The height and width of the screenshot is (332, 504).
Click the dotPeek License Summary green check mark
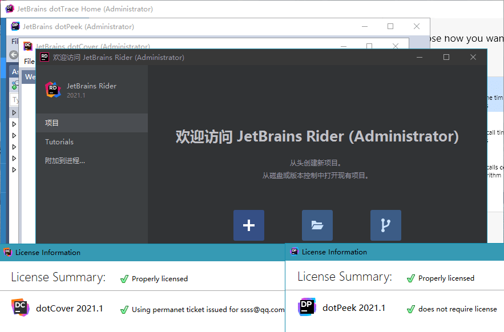tap(411, 278)
